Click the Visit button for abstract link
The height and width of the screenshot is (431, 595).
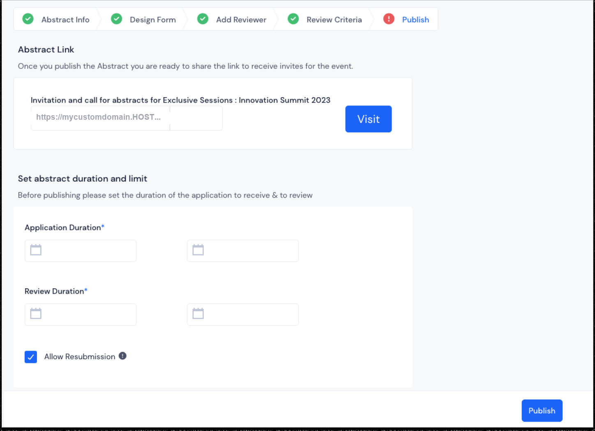[x=369, y=119]
